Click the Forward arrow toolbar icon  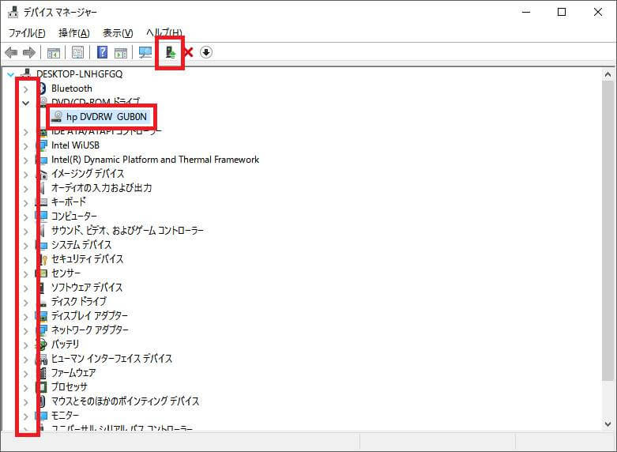coord(29,52)
